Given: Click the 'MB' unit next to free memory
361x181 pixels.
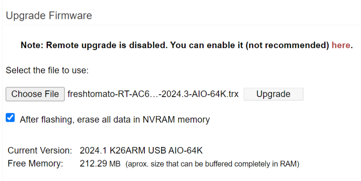Looking at the screenshot, I should pyautogui.click(x=114, y=164).
